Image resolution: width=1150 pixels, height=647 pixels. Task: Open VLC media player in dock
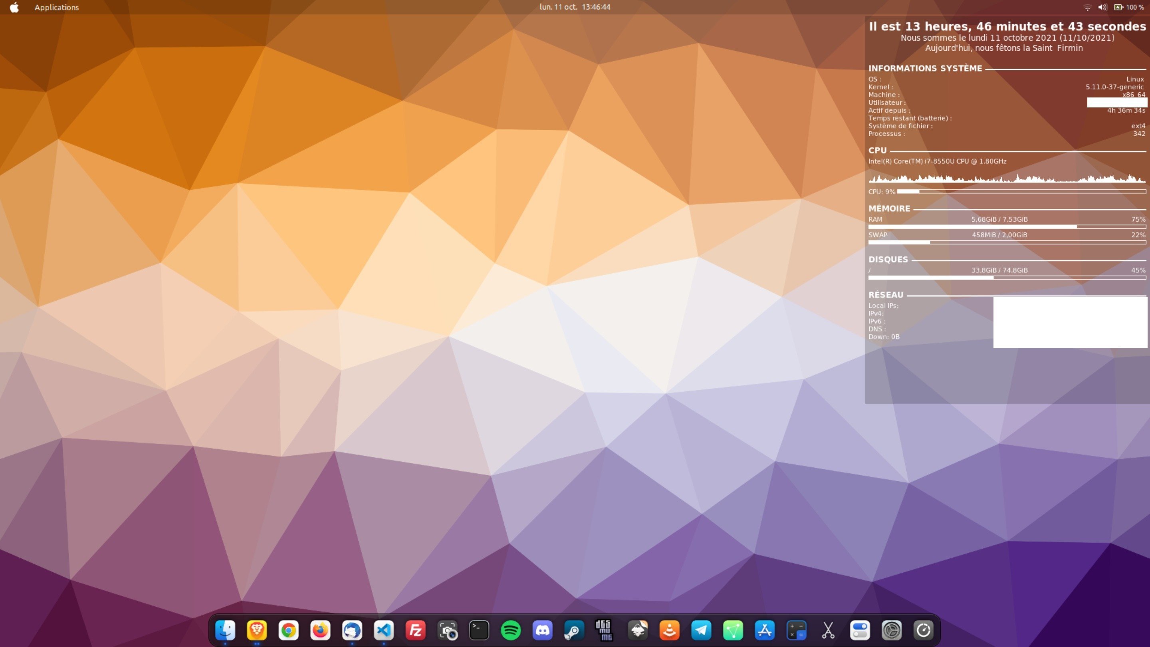pos(669,630)
